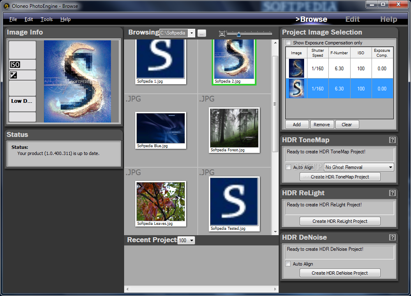
Task: Click the ISO column header
Action: 361,53
